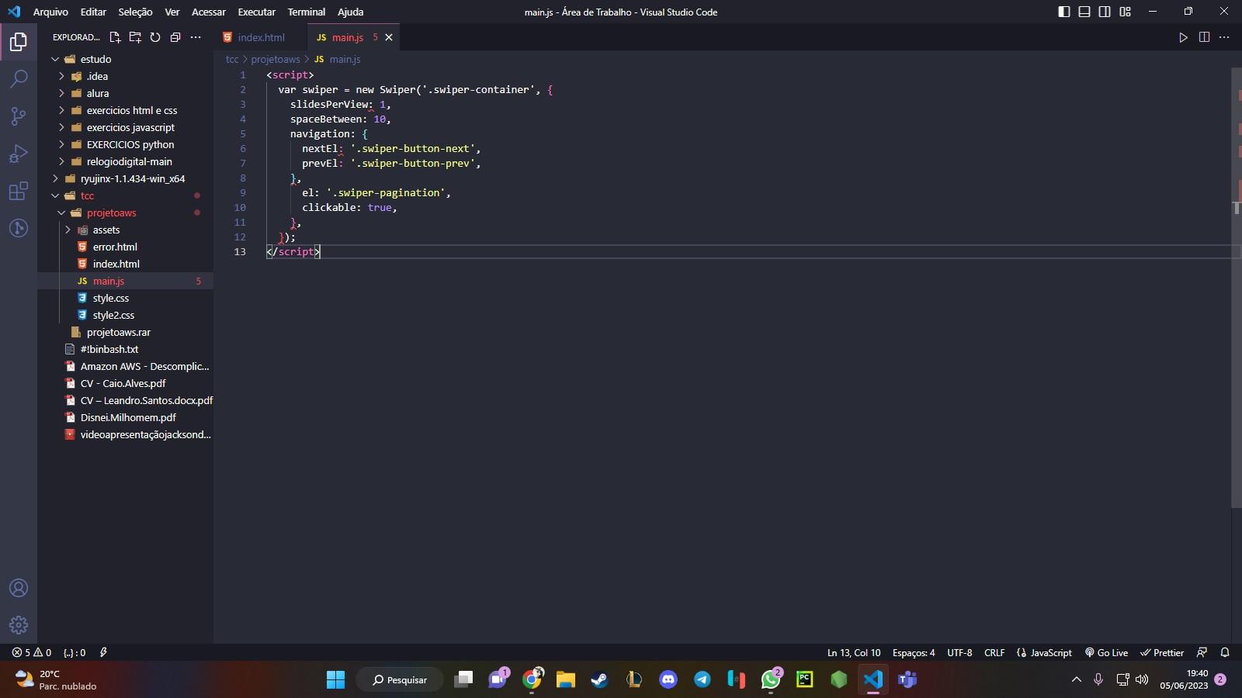Click editor vertical scrollbar
Viewport: 1242px width, 698px height.
tap(1236, 287)
